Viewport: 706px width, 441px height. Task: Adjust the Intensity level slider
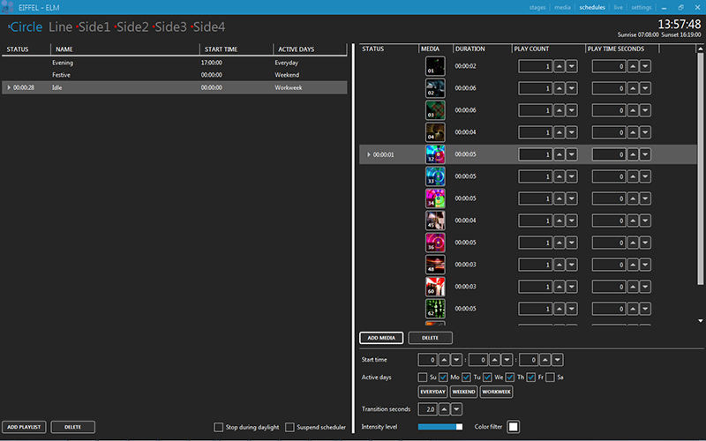tap(440, 427)
